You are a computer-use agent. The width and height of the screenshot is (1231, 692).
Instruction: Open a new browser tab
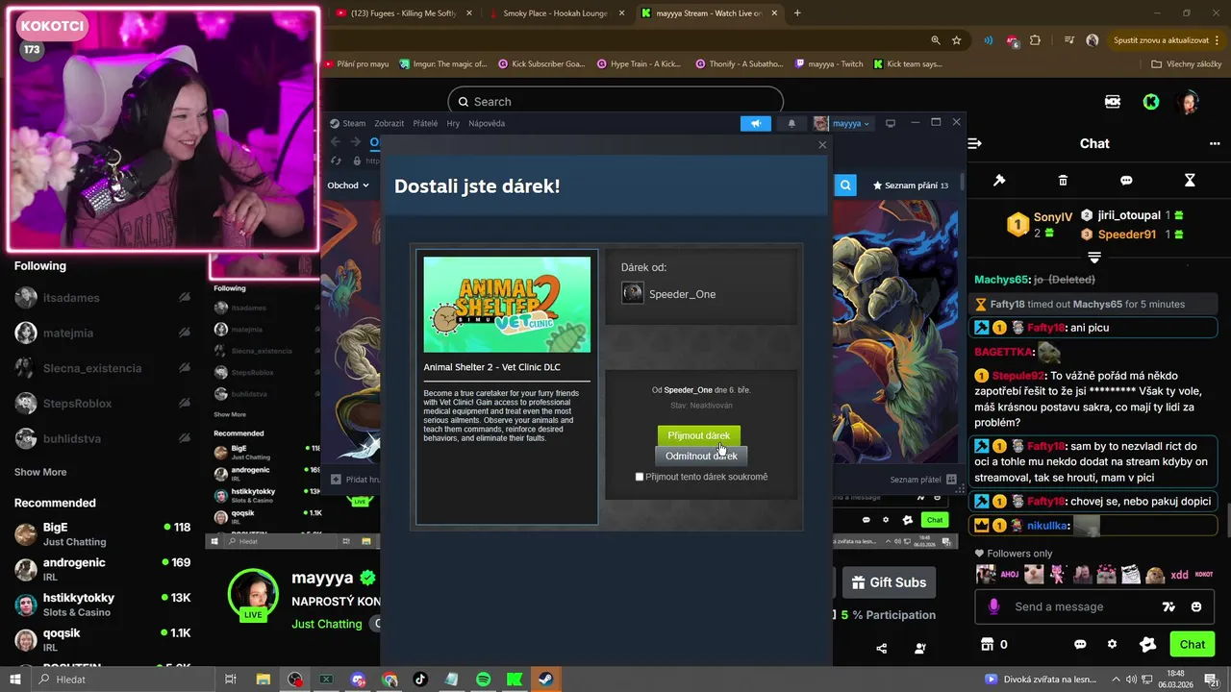pyautogui.click(x=797, y=13)
